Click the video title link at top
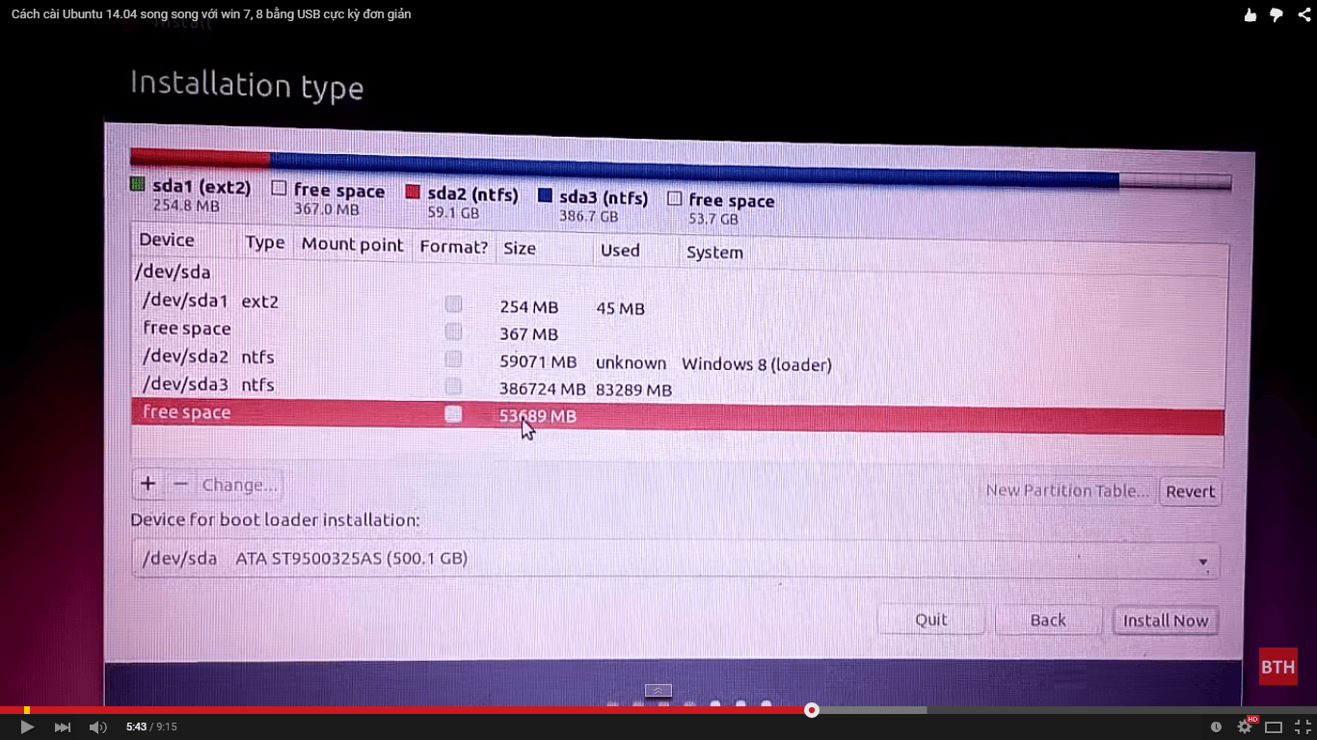Screen dimensions: 1317x740 (211, 14)
